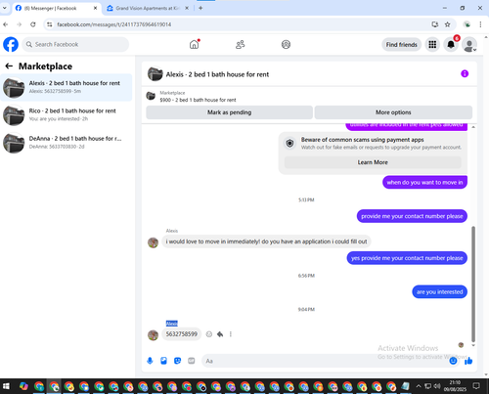Click the Aa message input field
The height and width of the screenshot is (394, 489).
pyautogui.click(x=326, y=361)
